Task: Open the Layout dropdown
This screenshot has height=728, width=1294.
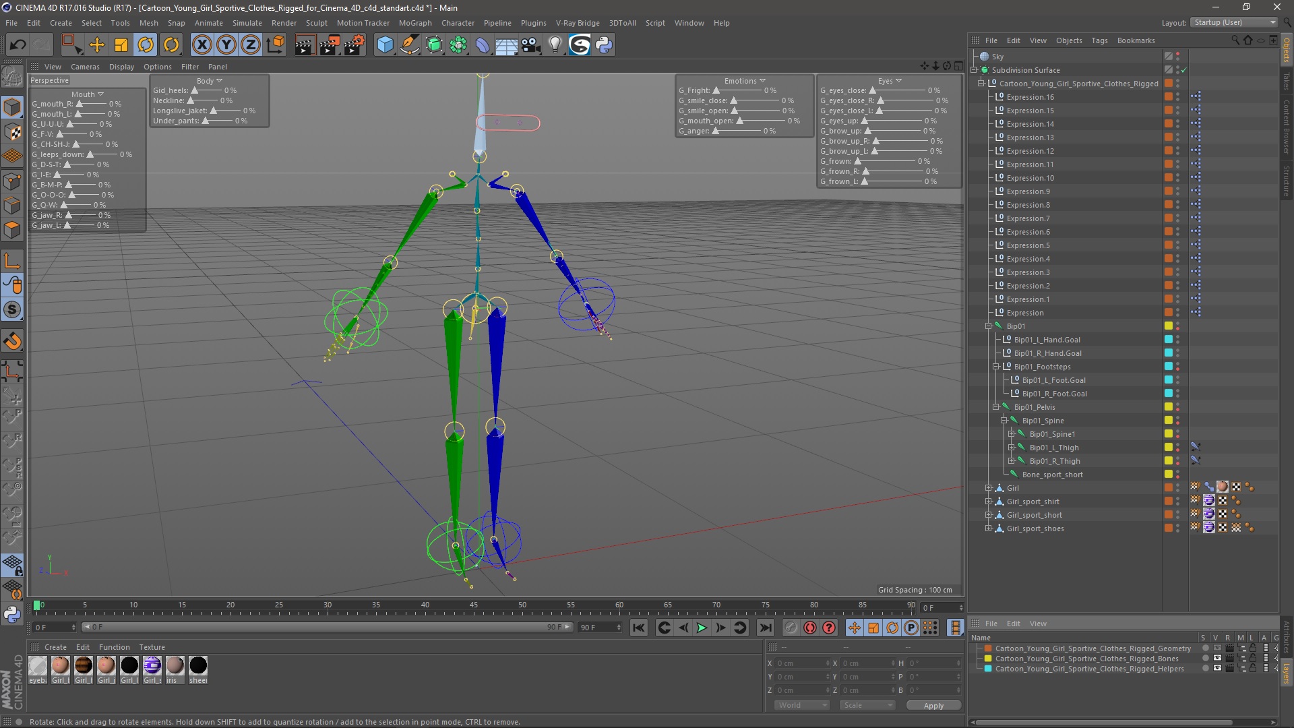Action: point(1234,22)
